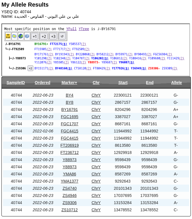
Task: Click the BY171761(?) link
Action: 44,54
